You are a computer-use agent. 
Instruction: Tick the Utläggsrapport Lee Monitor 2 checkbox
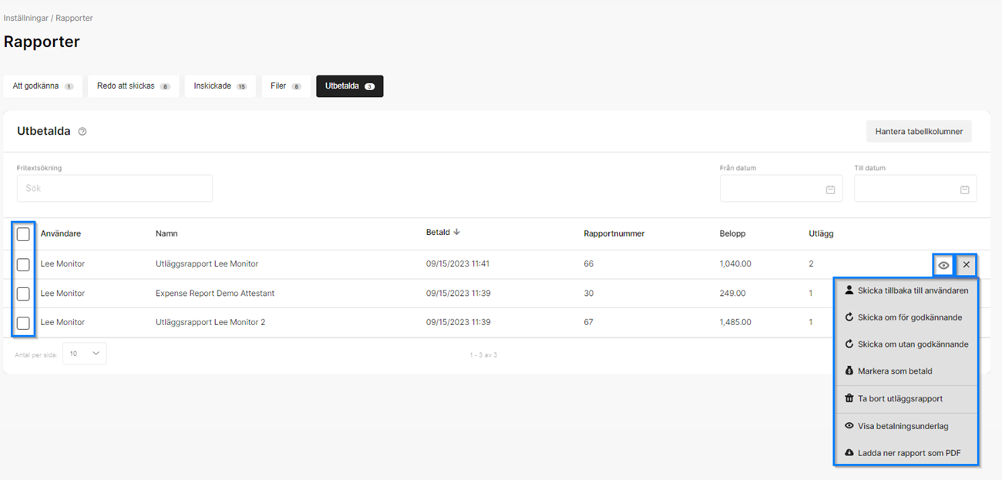23,323
